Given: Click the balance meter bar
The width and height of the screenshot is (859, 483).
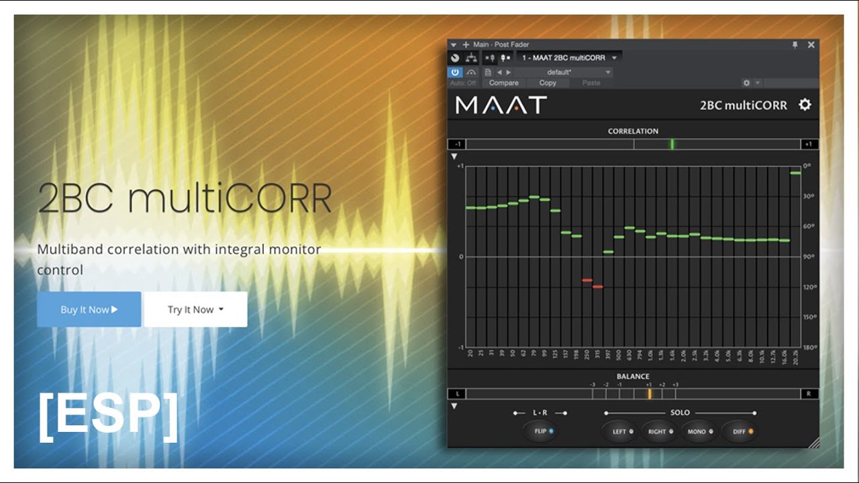Looking at the screenshot, I should tap(633, 394).
